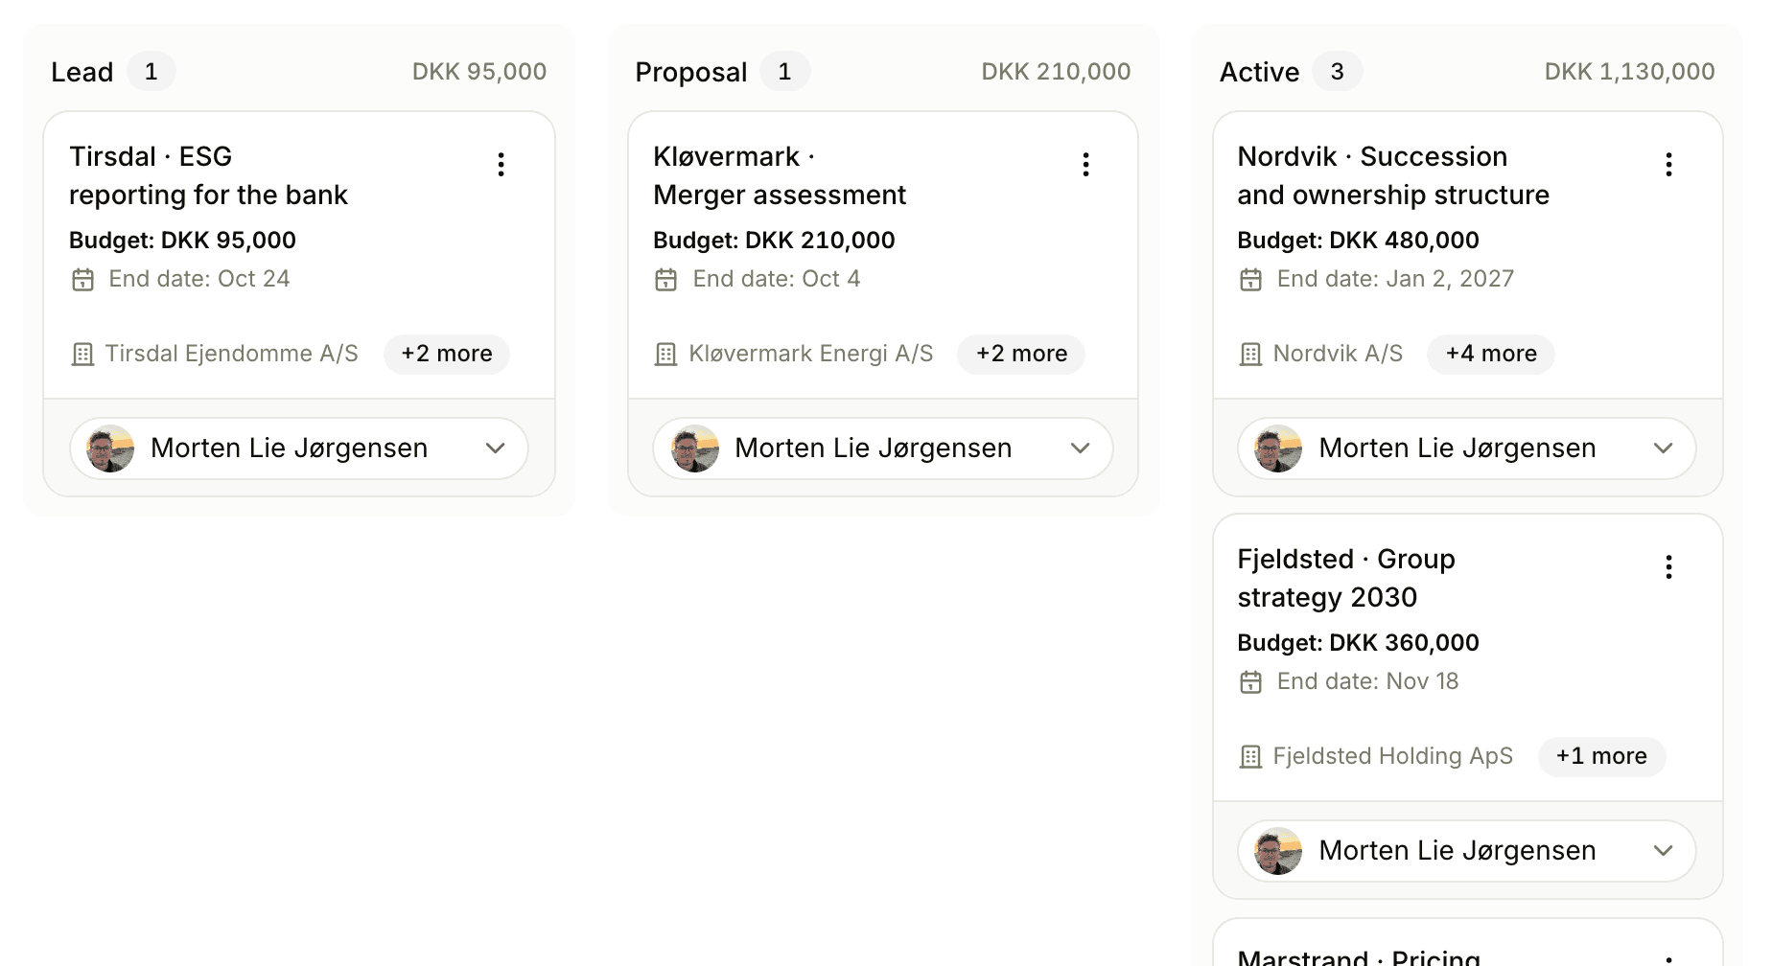
Task: Click the building icon next to Tirsdal Ejendomme A/S
Action: [83, 355]
